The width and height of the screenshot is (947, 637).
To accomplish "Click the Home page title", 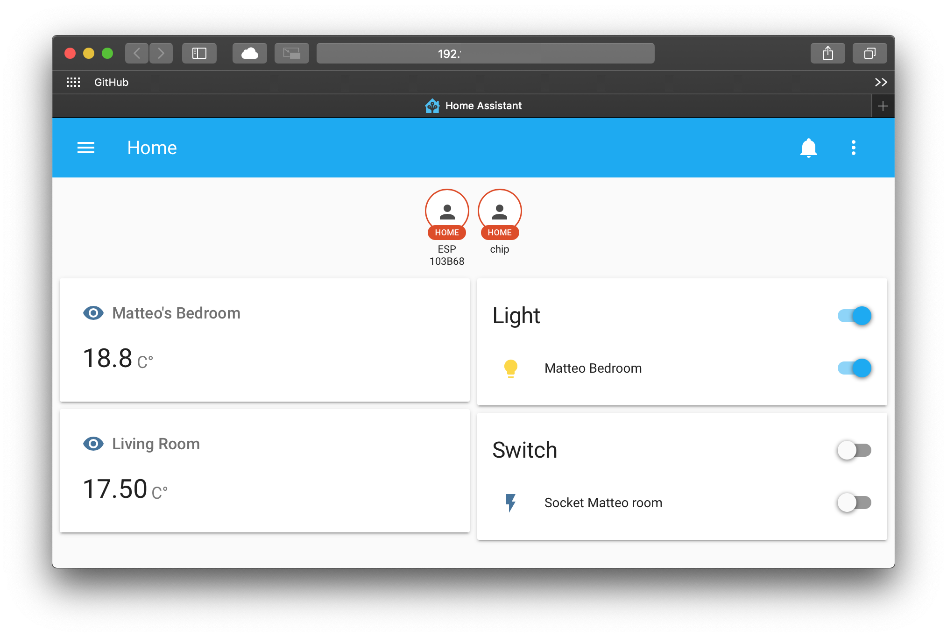I will click(x=152, y=148).
